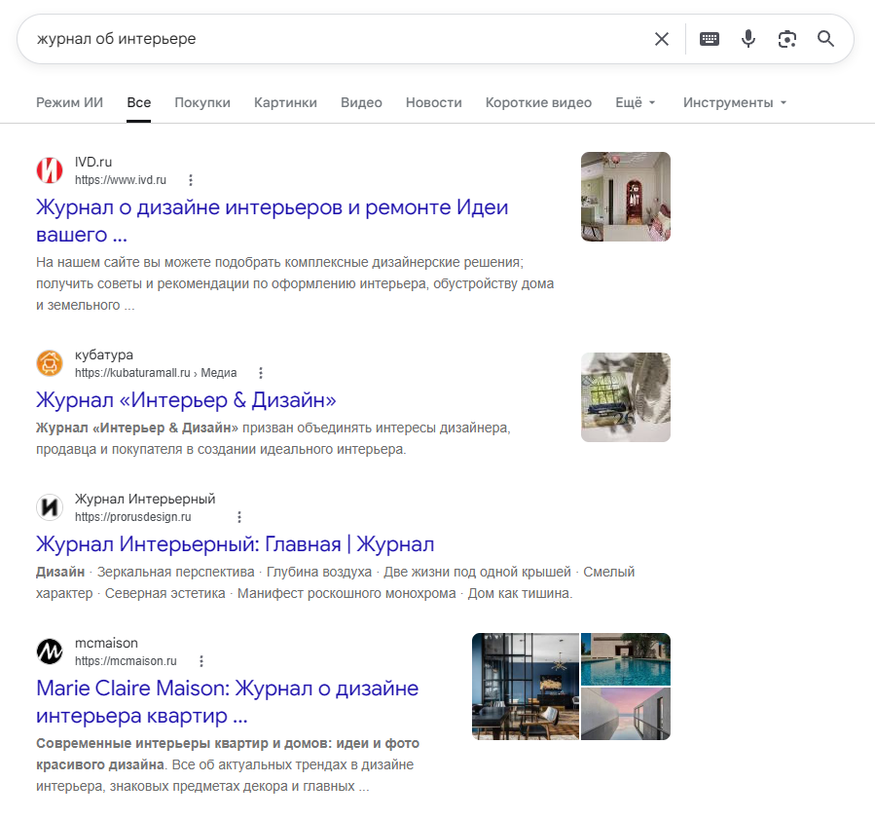875x819 pixels.
Task: Open Marie Claire Maison result link
Action: [x=227, y=702]
